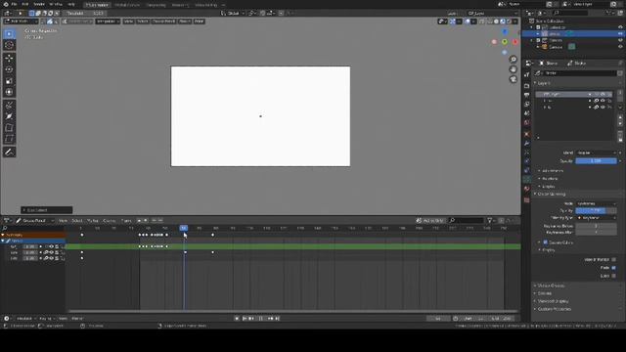Image resolution: width=626 pixels, height=352 pixels.
Task: Click the viewport zoom magnifier gizmo
Action: 513,60
